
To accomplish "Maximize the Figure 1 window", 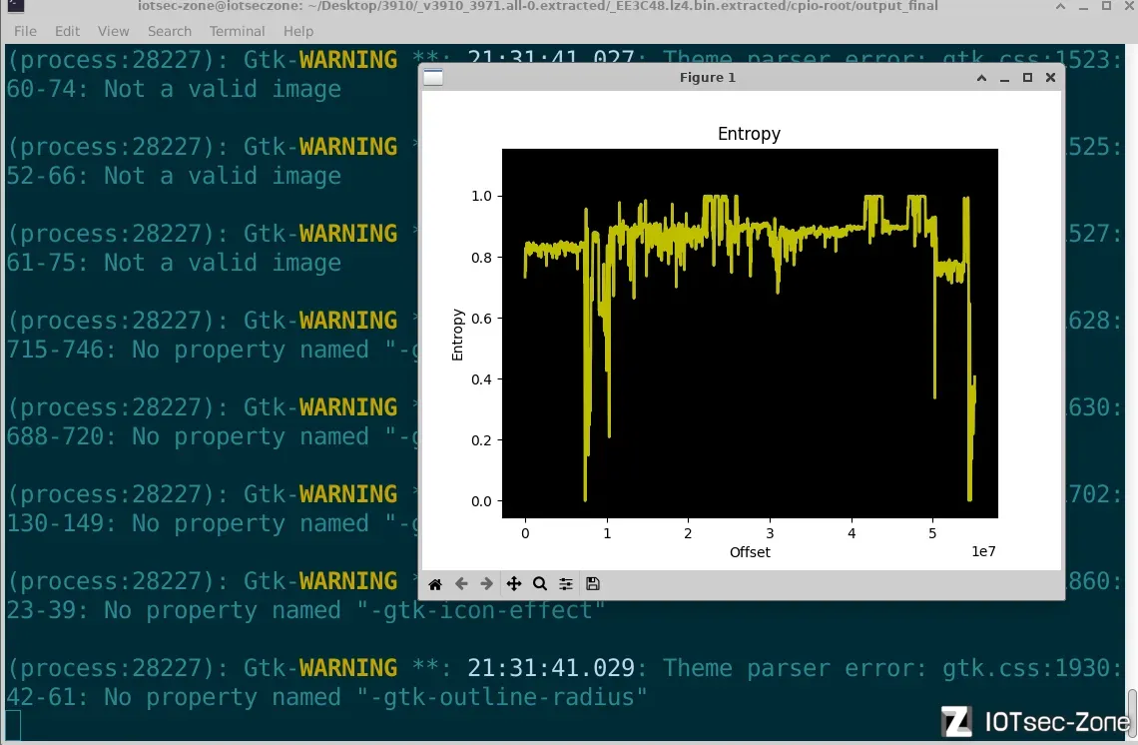I will pyautogui.click(x=1027, y=77).
